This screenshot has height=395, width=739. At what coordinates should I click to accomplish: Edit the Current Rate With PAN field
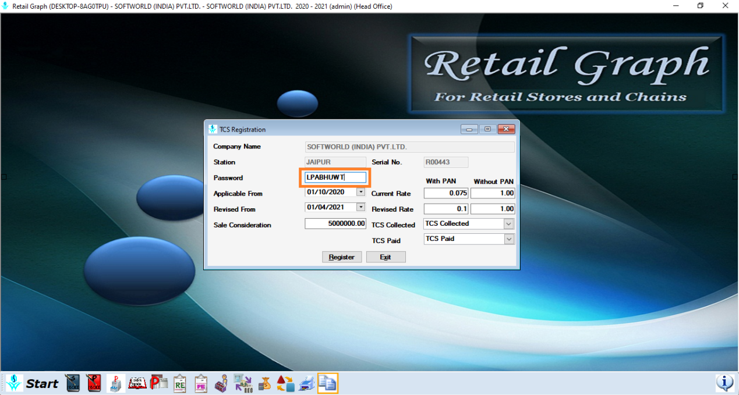pyautogui.click(x=446, y=193)
